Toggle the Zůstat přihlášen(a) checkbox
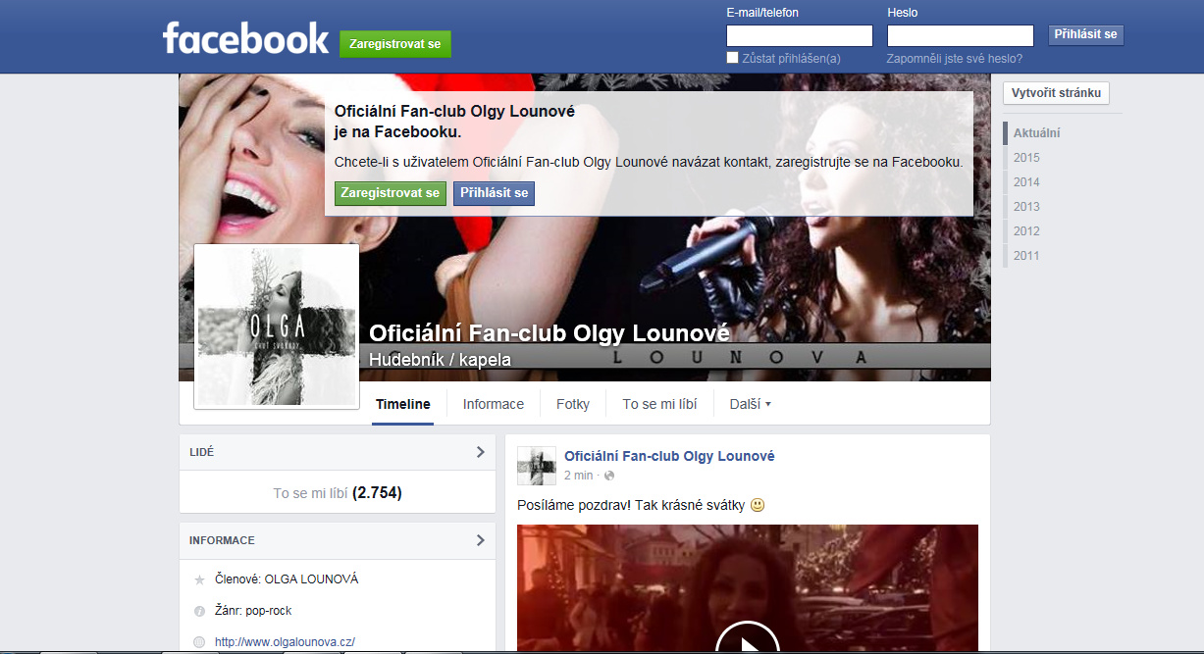Image resolution: width=1204 pixels, height=654 pixels. pos(732,58)
